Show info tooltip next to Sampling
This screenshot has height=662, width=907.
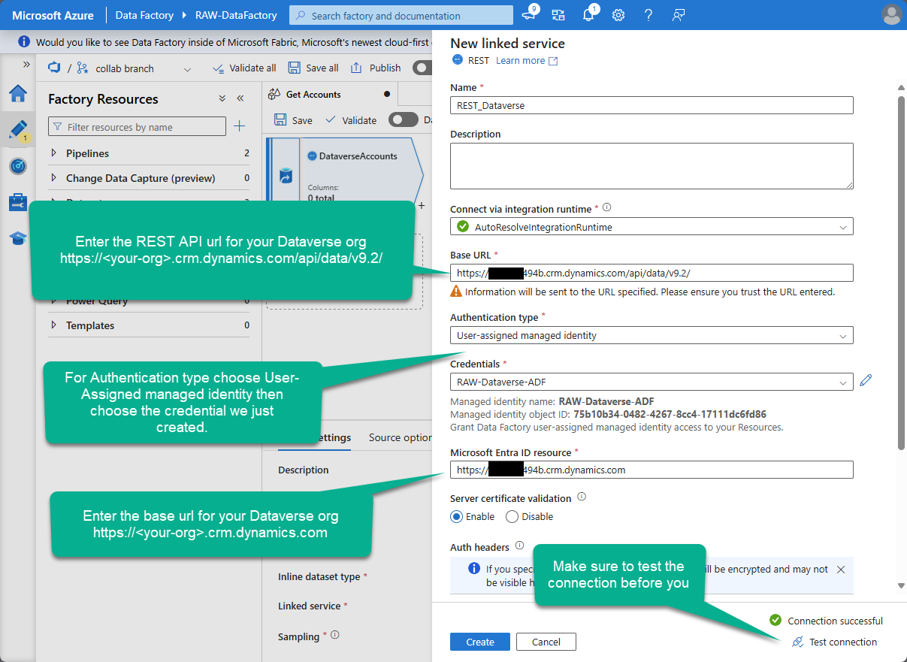click(x=335, y=635)
